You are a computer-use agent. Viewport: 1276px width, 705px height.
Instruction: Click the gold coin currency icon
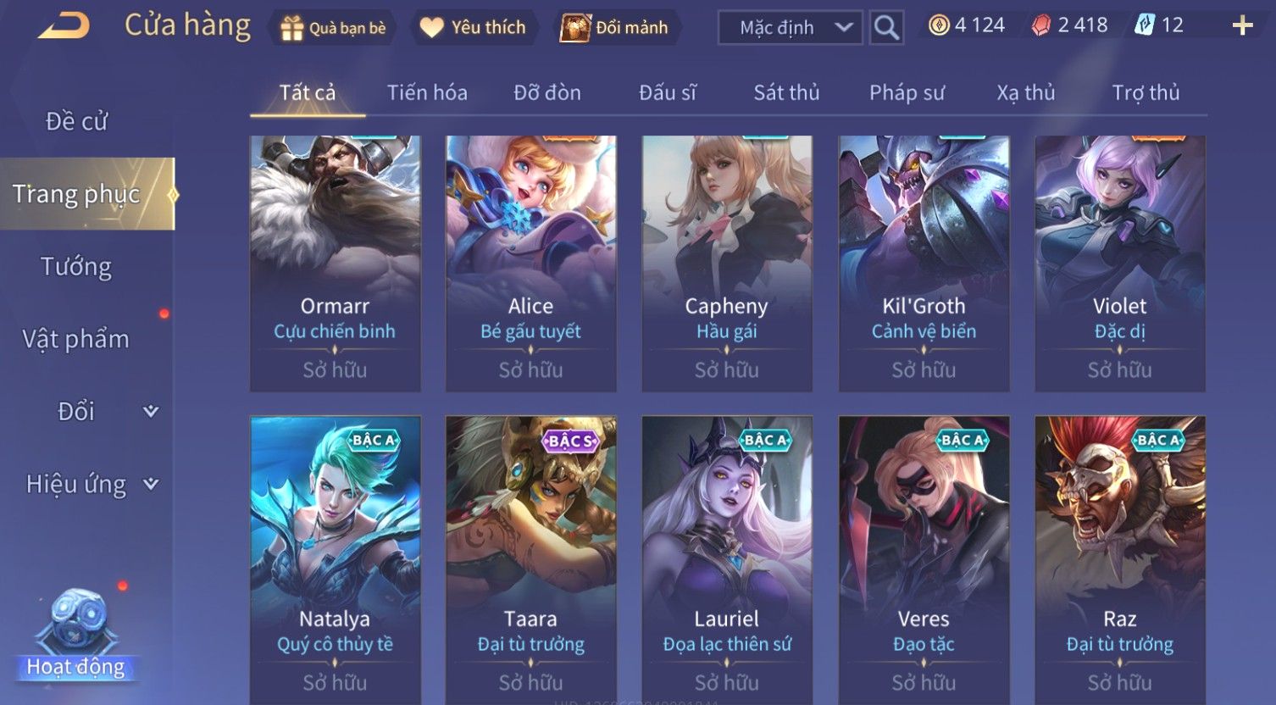pyautogui.click(x=939, y=25)
